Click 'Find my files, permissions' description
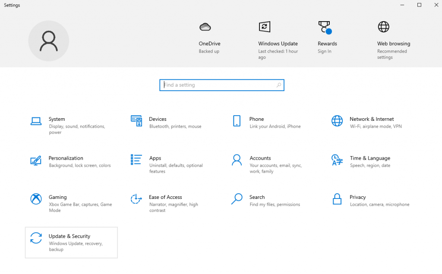Screen dimensions: 442x274 pyautogui.click(x=275, y=205)
